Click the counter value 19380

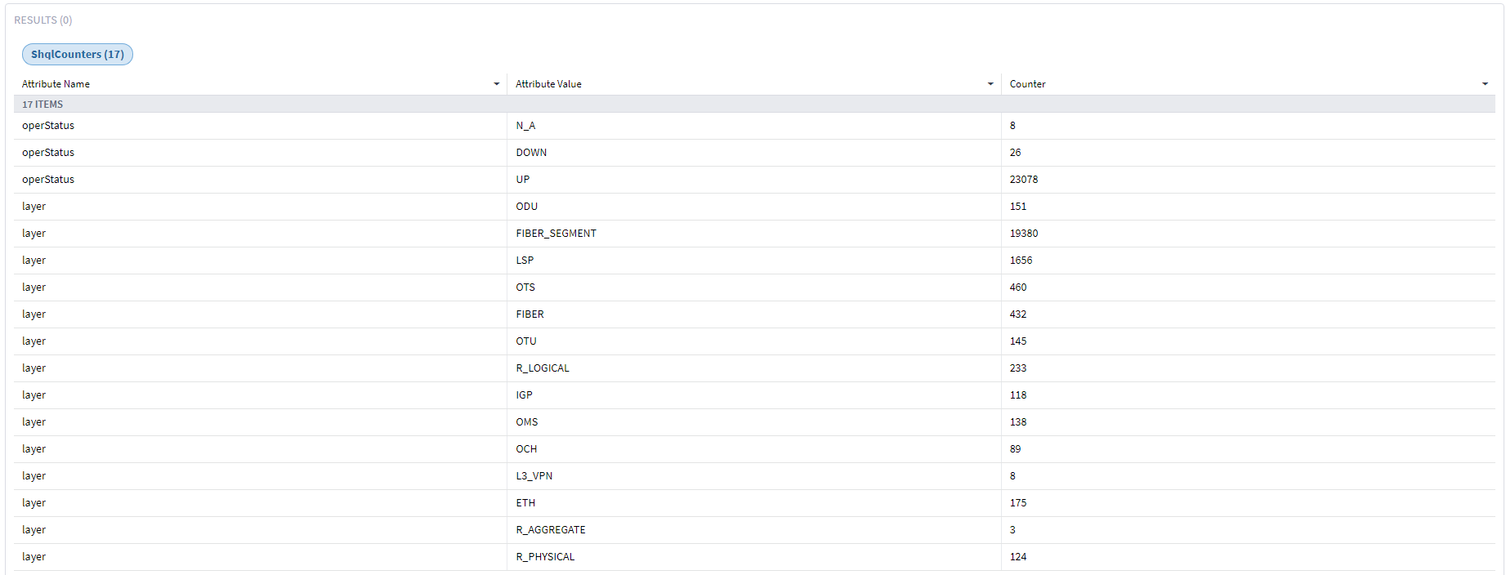(x=1024, y=234)
